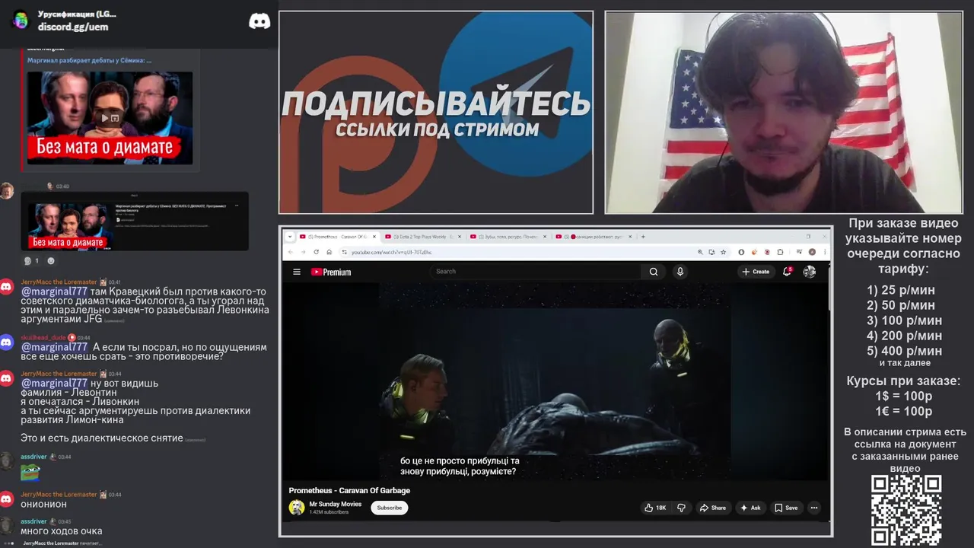Click @marginal777 mention in the 03:41 message
Image resolution: width=974 pixels, height=548 pixels.
click(x=54, y=292)
